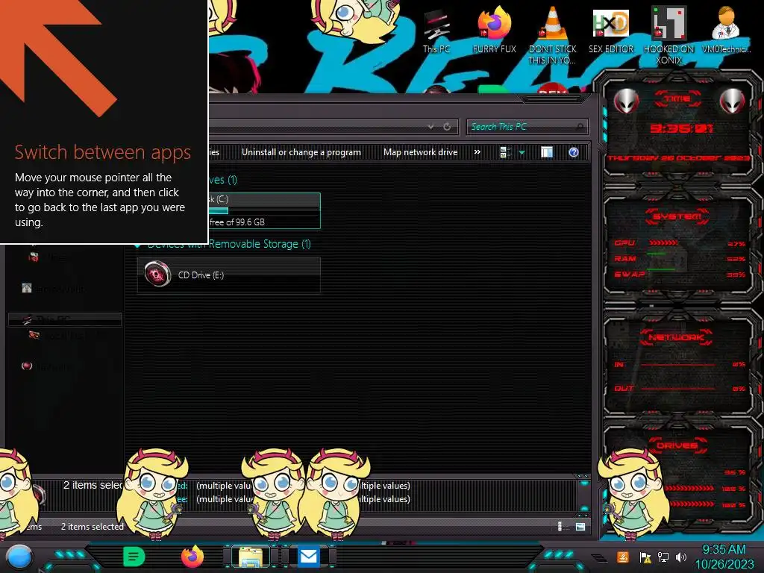Click Map network drive

[x=421, y=152]
